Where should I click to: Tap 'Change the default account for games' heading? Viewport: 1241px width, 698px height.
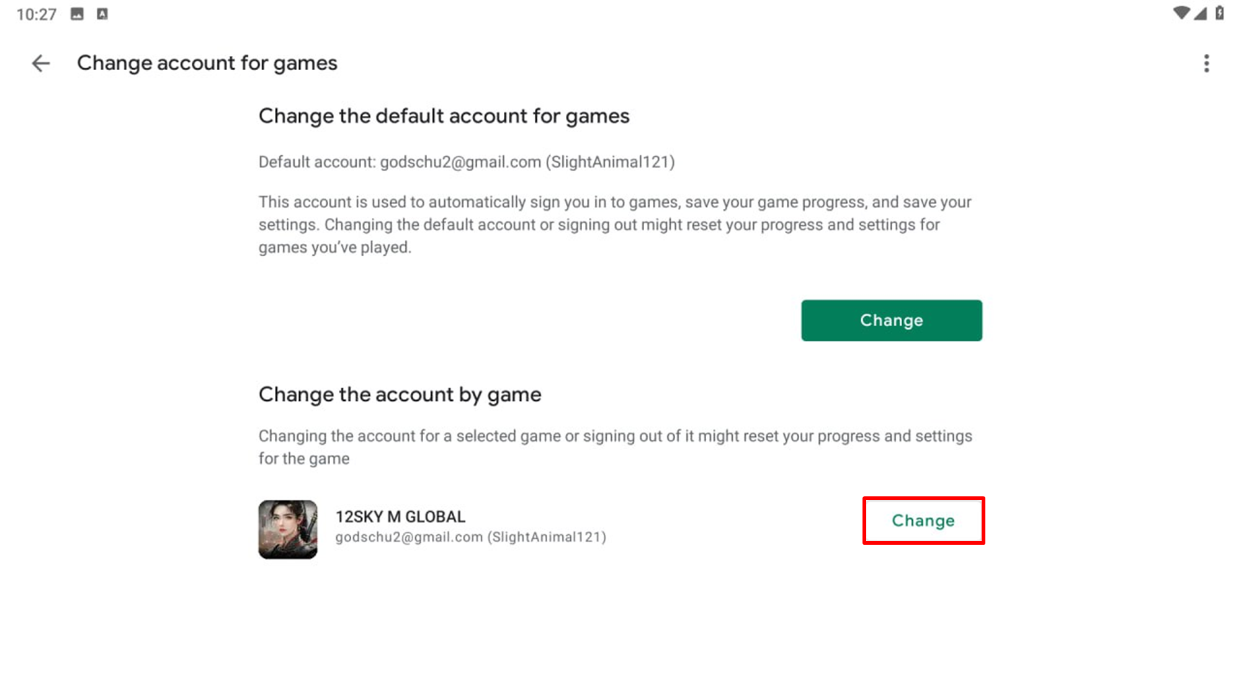[x=444, y=116]
